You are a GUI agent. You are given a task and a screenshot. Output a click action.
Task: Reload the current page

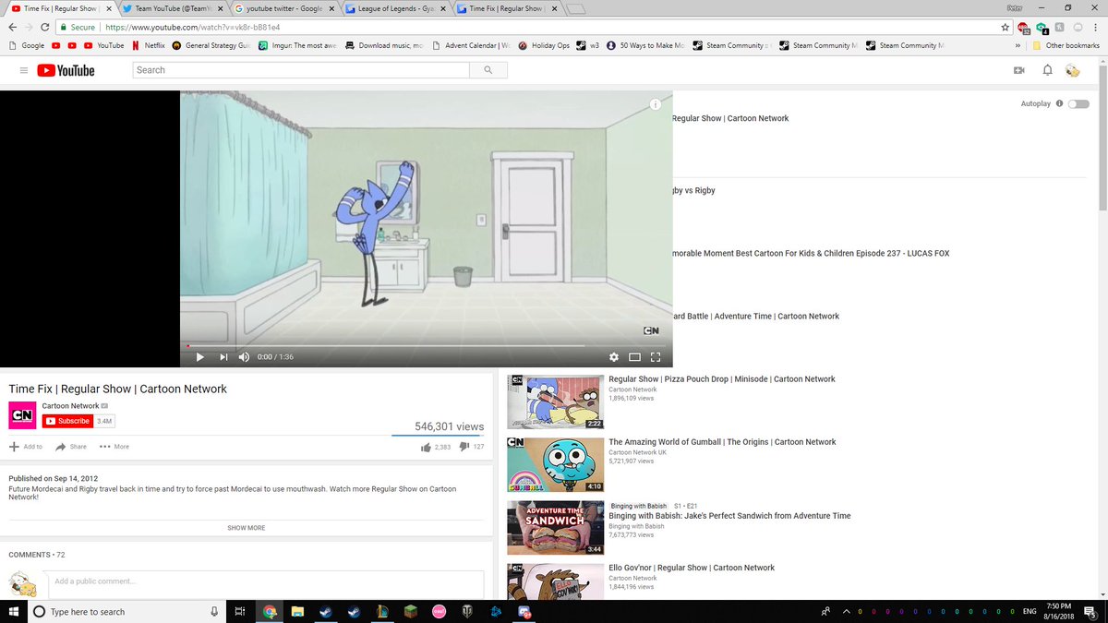44,27
